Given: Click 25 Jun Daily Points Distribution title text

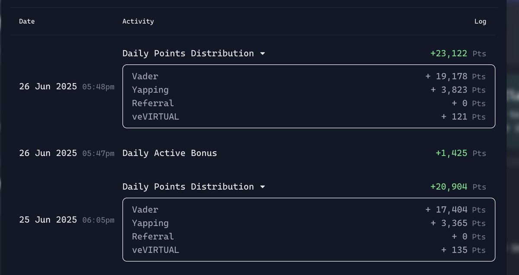Looking at the screenshot, I should pyautogui.click(x=188, y=187).
